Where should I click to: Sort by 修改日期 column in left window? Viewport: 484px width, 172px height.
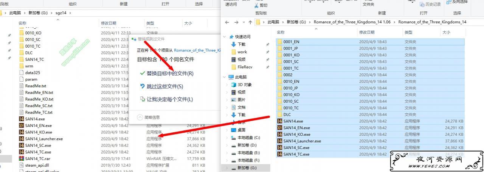pyautogui.click(x=109, y=23)
